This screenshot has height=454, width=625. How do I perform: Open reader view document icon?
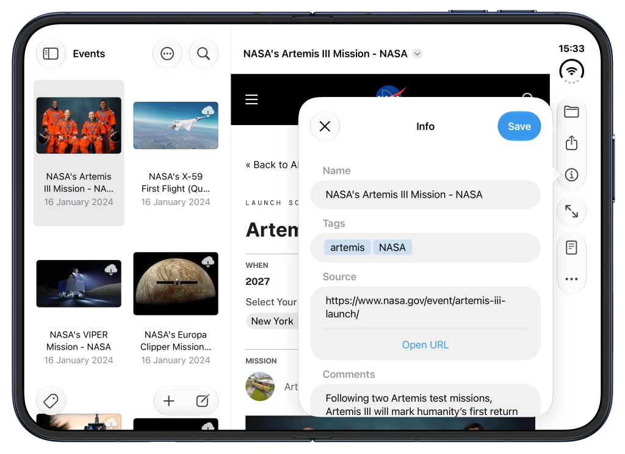point(571,248)
